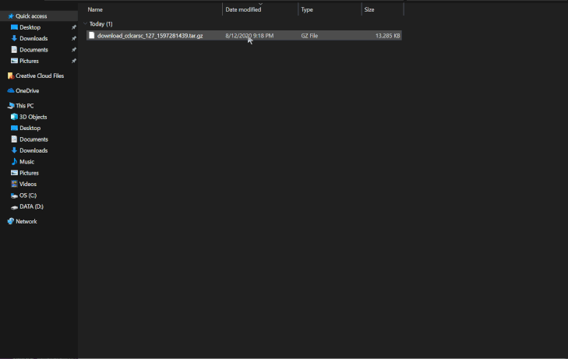Image resolution: width=568 pixels, height=359 pixels.
Task: Click the Quick access star icon
Action: pyautogui.click(x=11, y=16)
